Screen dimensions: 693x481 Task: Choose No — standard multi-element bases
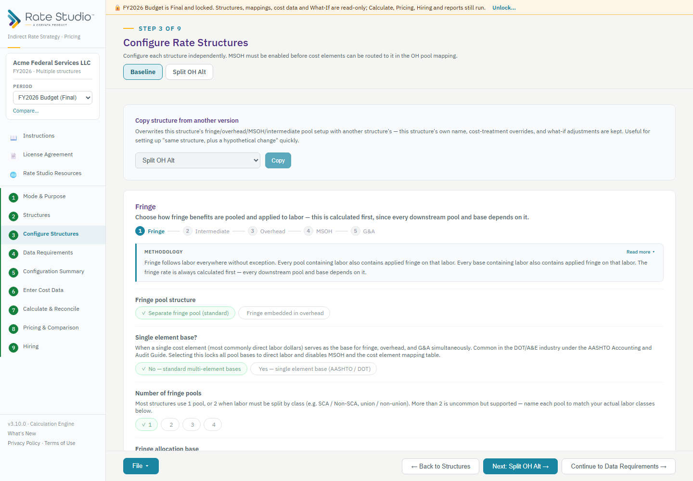191,369
